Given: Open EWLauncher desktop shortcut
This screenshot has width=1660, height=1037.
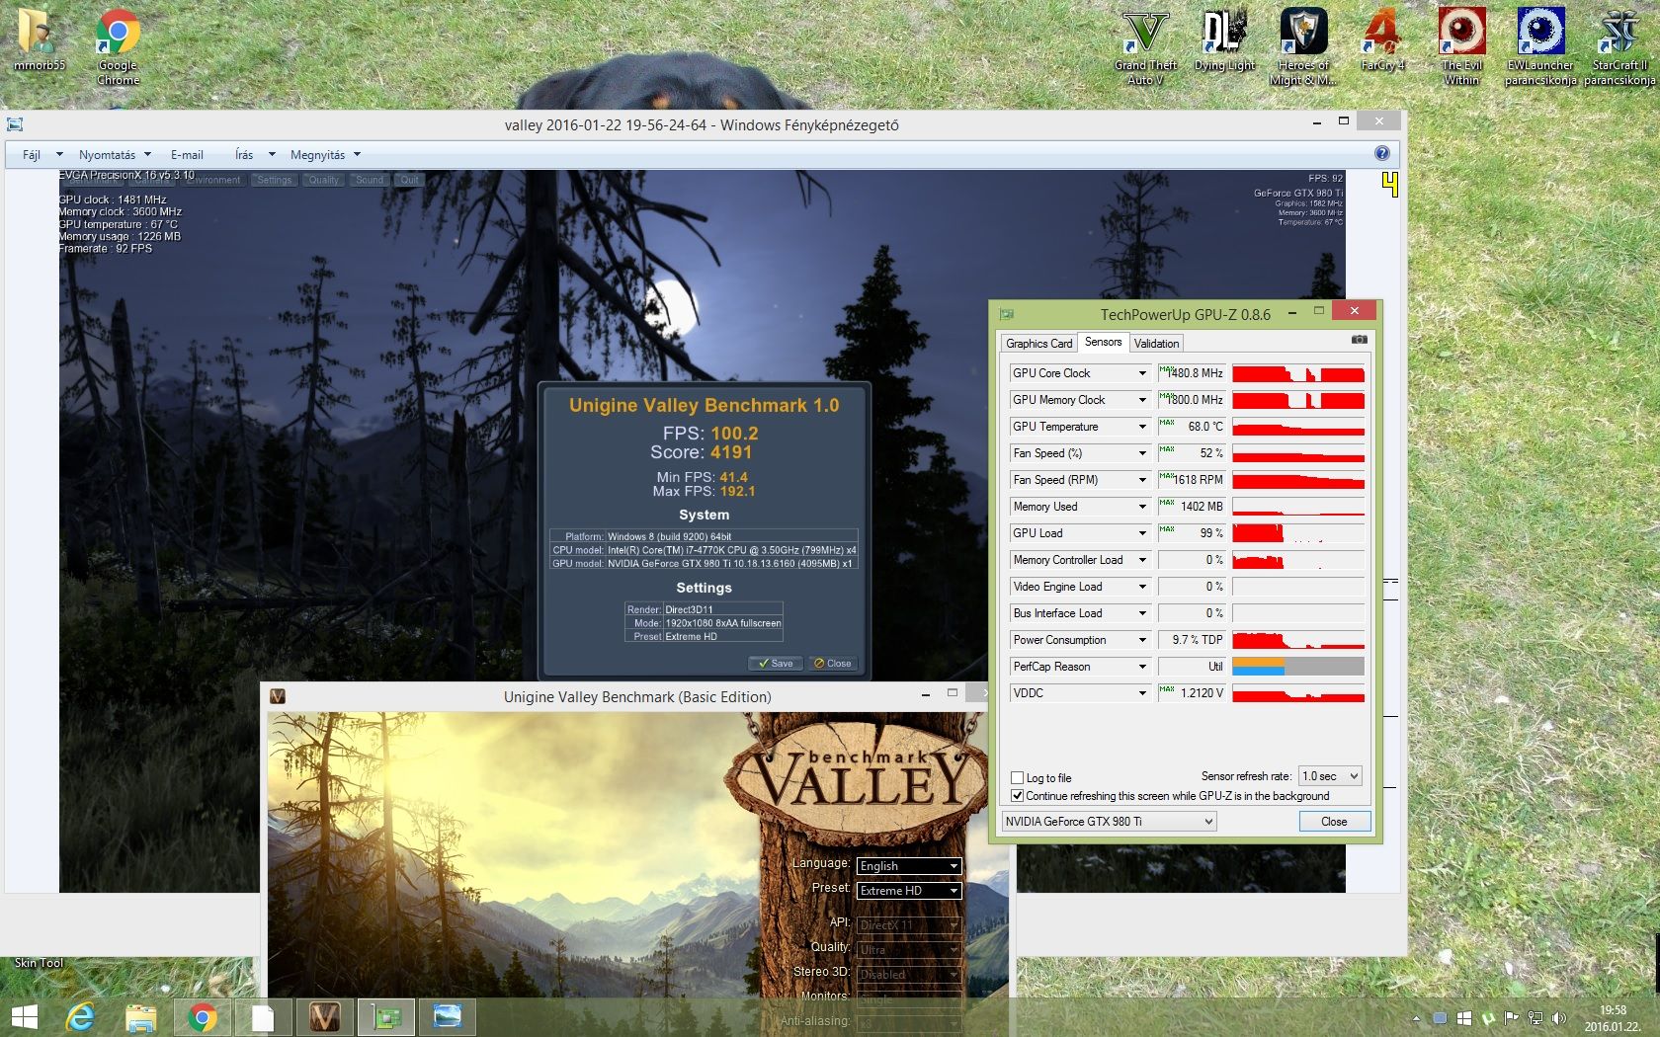Looking at the screenshot, I should click(1540, 46).
